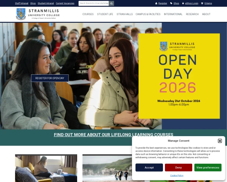The height and width of the screenshot is (182, 227).
Task: Click the tag icon beside Shop
Action: [171, 3]
